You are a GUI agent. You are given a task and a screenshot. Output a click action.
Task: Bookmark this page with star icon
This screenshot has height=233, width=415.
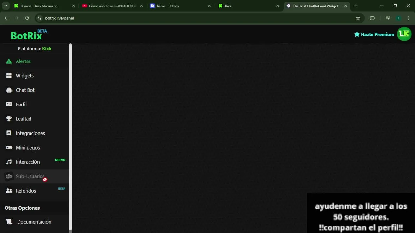358,18
